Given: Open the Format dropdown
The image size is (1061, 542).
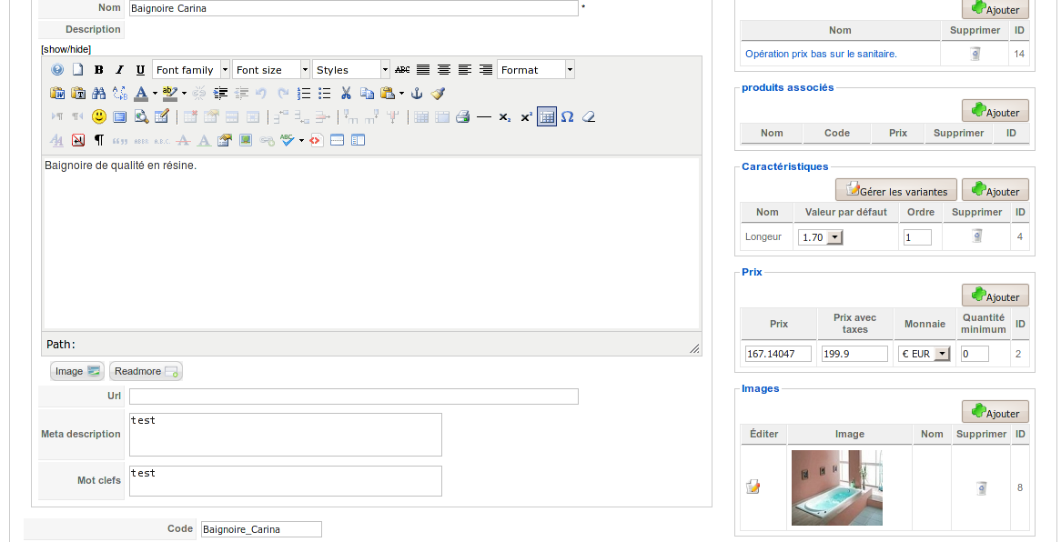Looking at the screenshot, I should pos(536,70).
